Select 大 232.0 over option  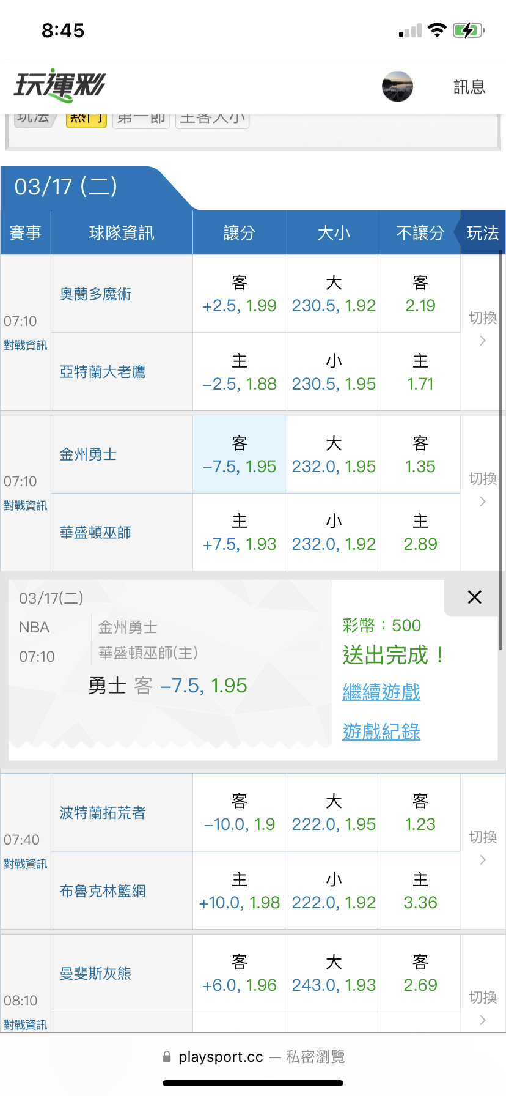tap(334, 455)
